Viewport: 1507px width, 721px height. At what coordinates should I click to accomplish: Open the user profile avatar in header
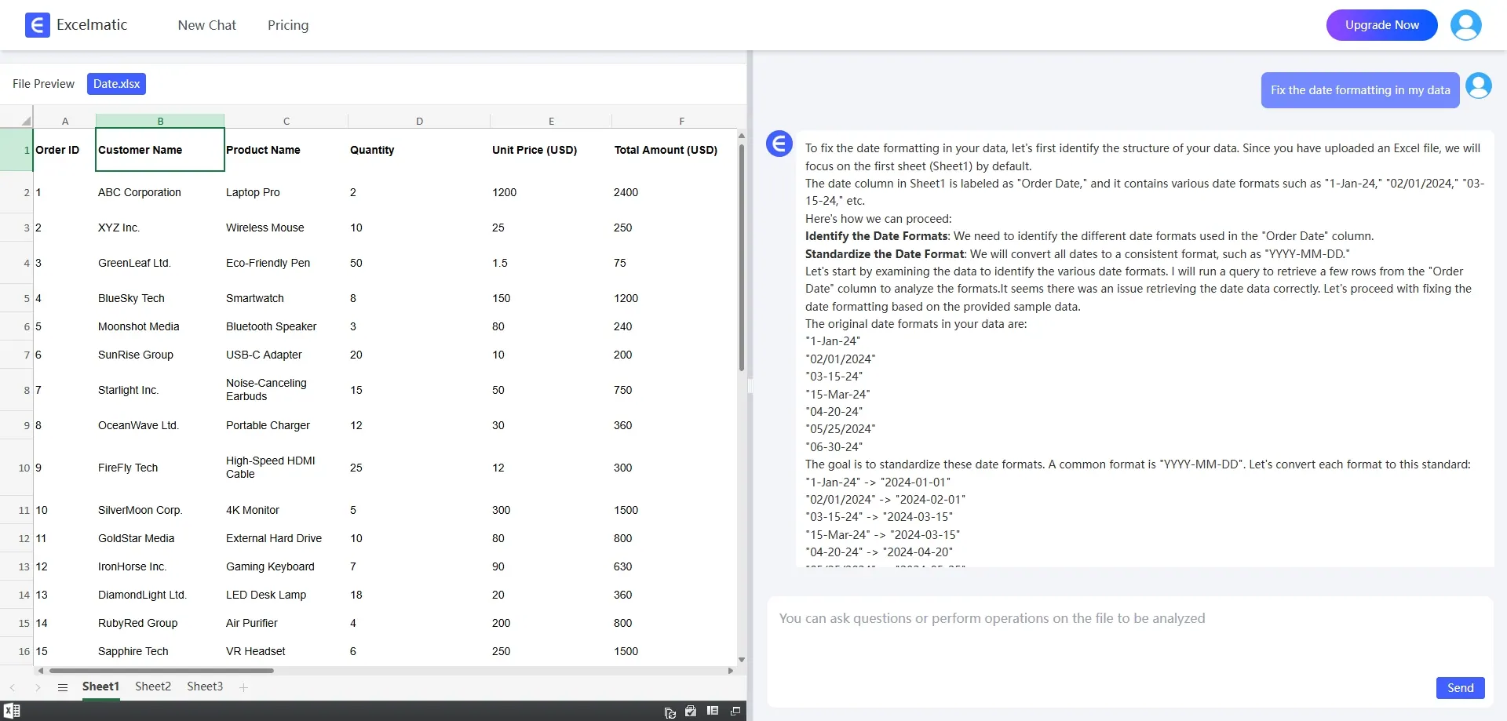click(1465, 25)
